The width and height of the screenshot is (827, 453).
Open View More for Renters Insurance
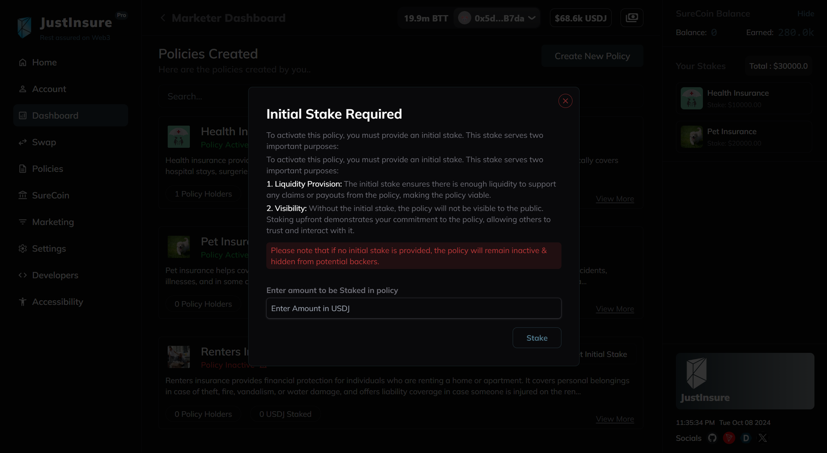(x=615, y=419)
